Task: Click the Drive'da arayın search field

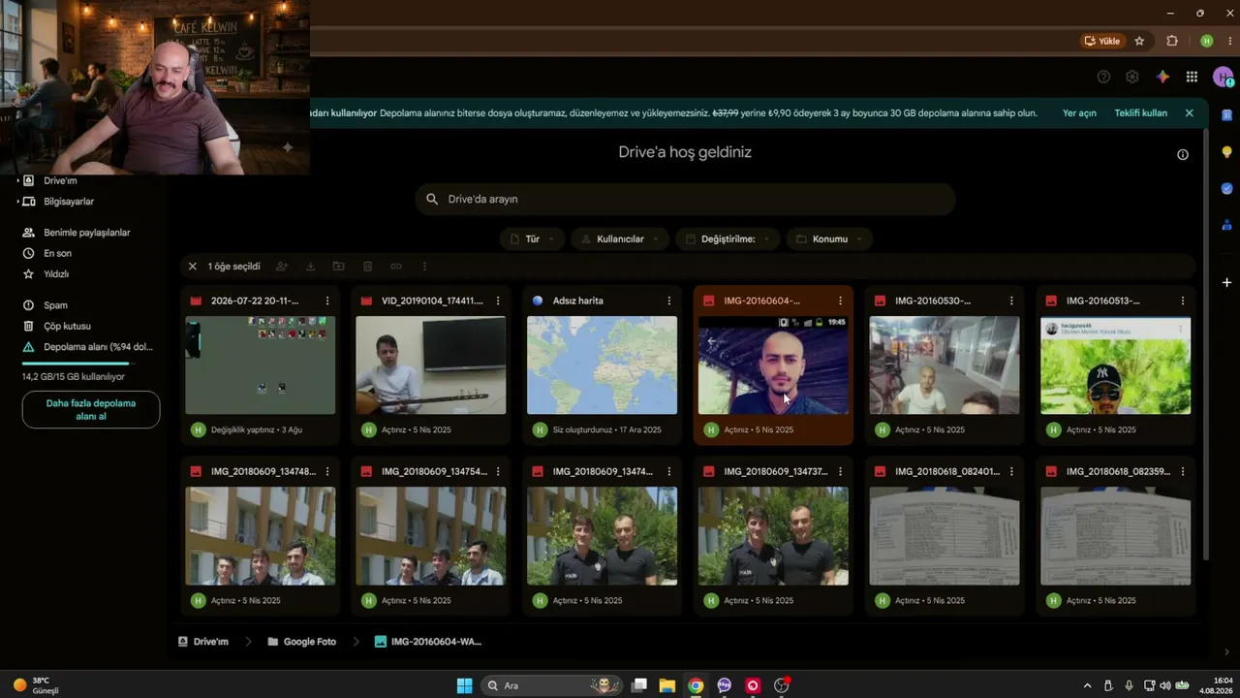Action: coord(685,199)
